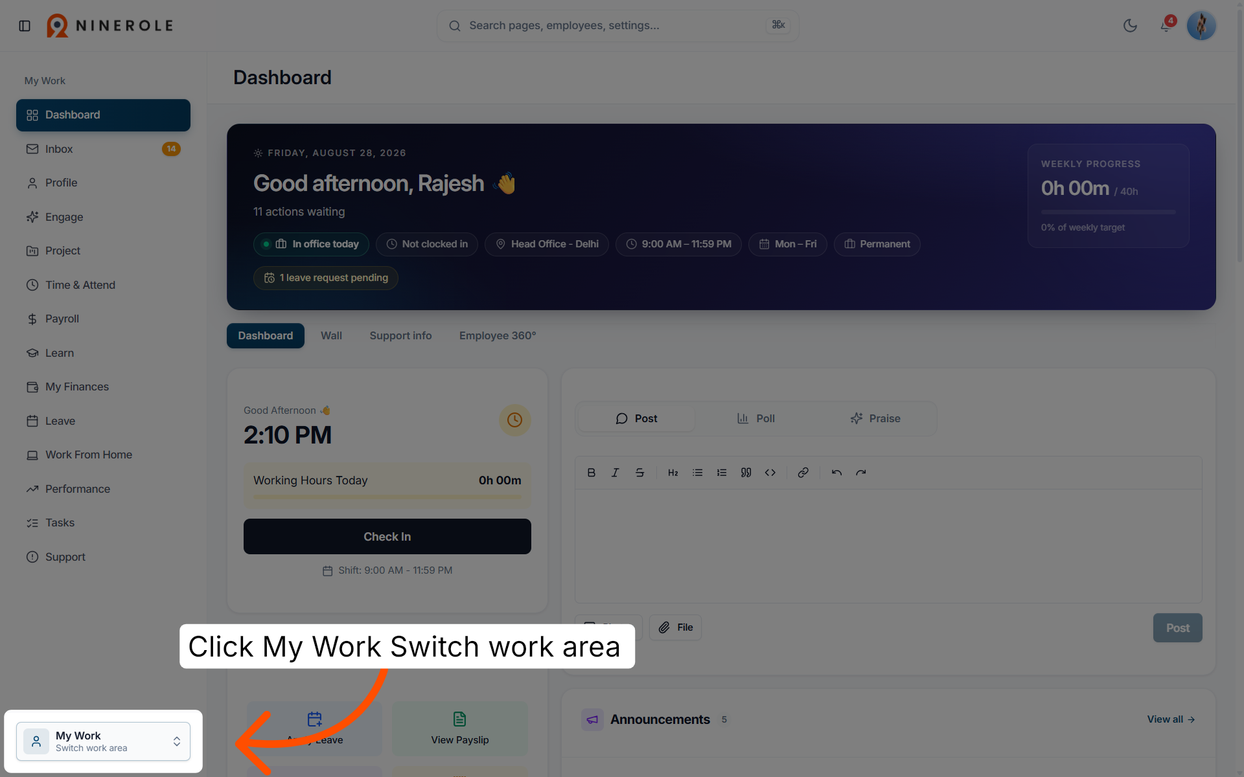Viewport: 1244px width, 777px height.
Task: Click the post text editor area
Action: [x=888, y=546]
